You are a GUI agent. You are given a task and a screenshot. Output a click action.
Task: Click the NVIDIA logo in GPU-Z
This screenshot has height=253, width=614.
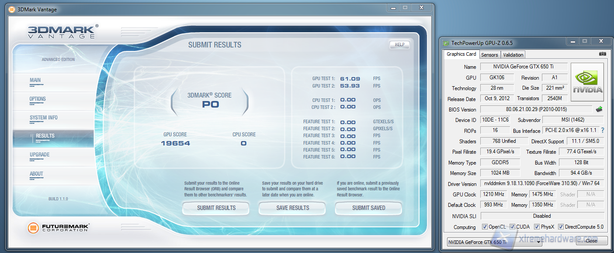pos(587,82)
